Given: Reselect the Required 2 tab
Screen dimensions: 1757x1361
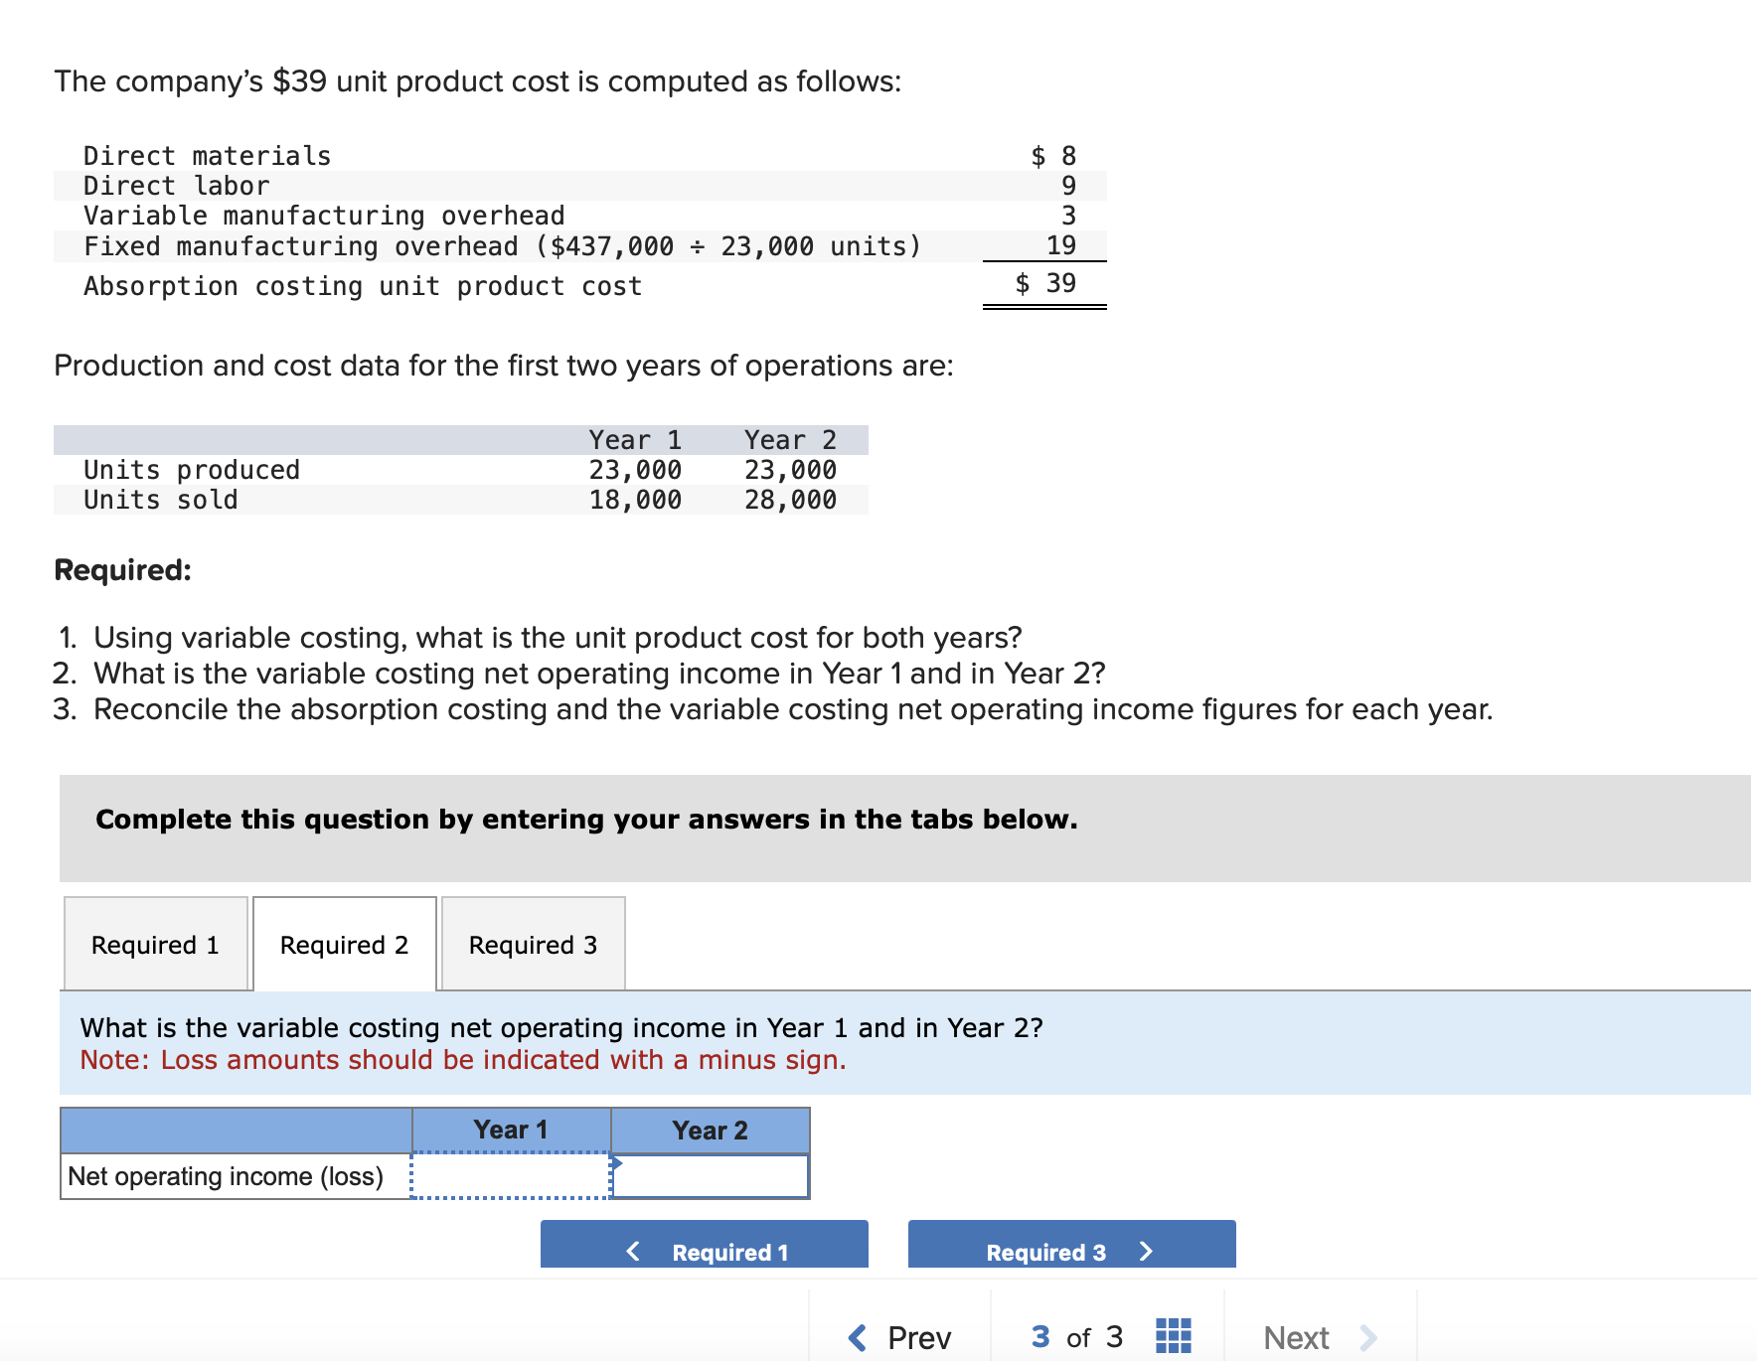Looking at the screenshot, I should [344, 945].
